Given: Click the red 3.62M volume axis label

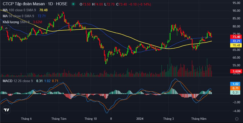Looking at the screenshot, I should (236, 72).
